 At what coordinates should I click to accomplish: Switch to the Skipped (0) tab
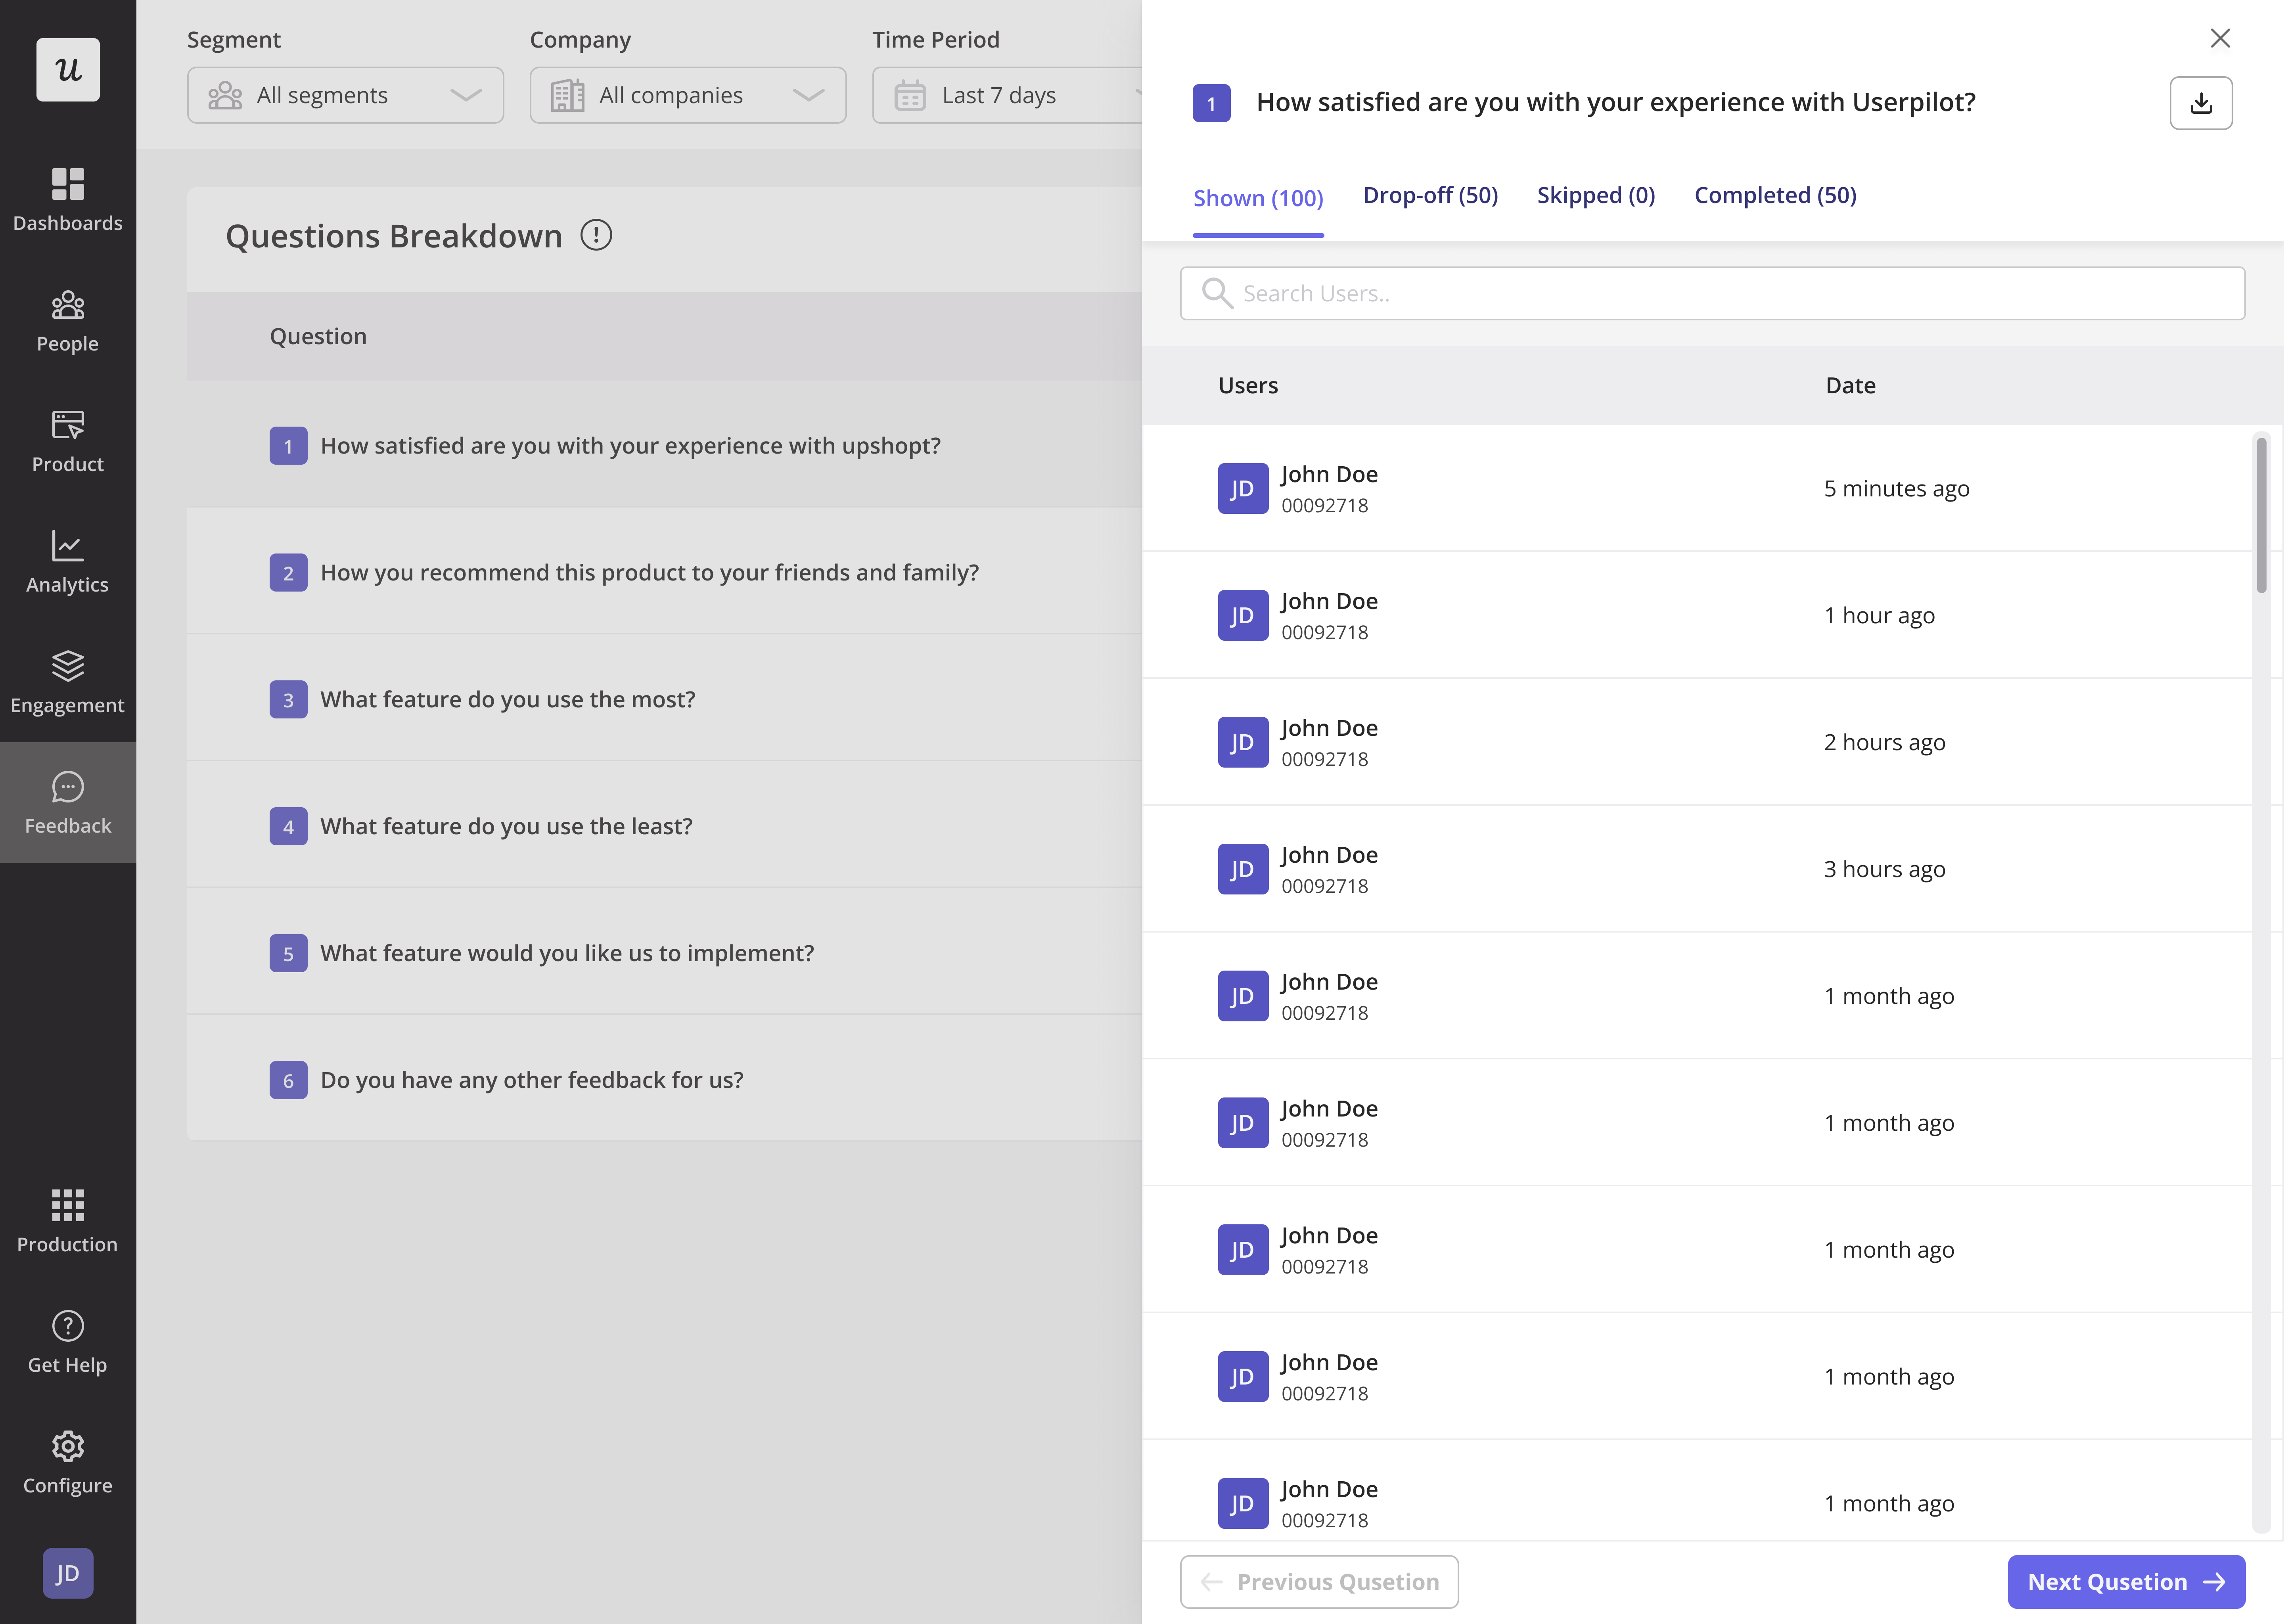(x=1596, y=195)
